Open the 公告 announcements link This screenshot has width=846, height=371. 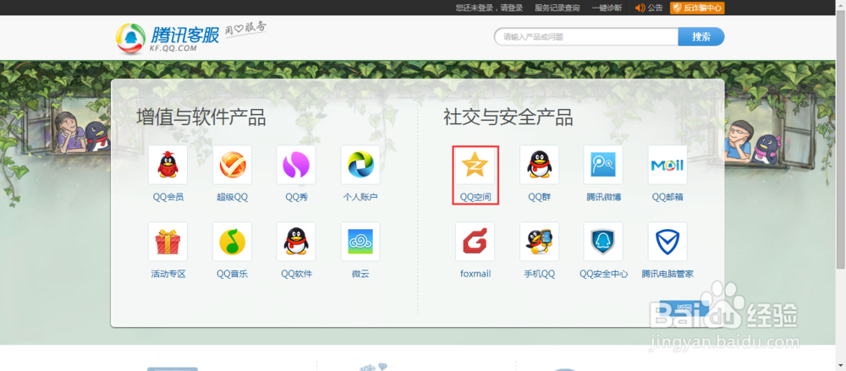click(656, 8)
